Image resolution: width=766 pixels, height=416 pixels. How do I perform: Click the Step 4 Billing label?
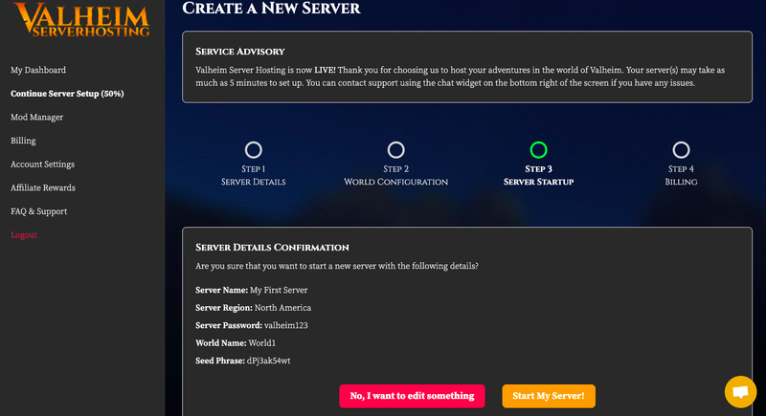pyautogui.click(x=681, y=175)
